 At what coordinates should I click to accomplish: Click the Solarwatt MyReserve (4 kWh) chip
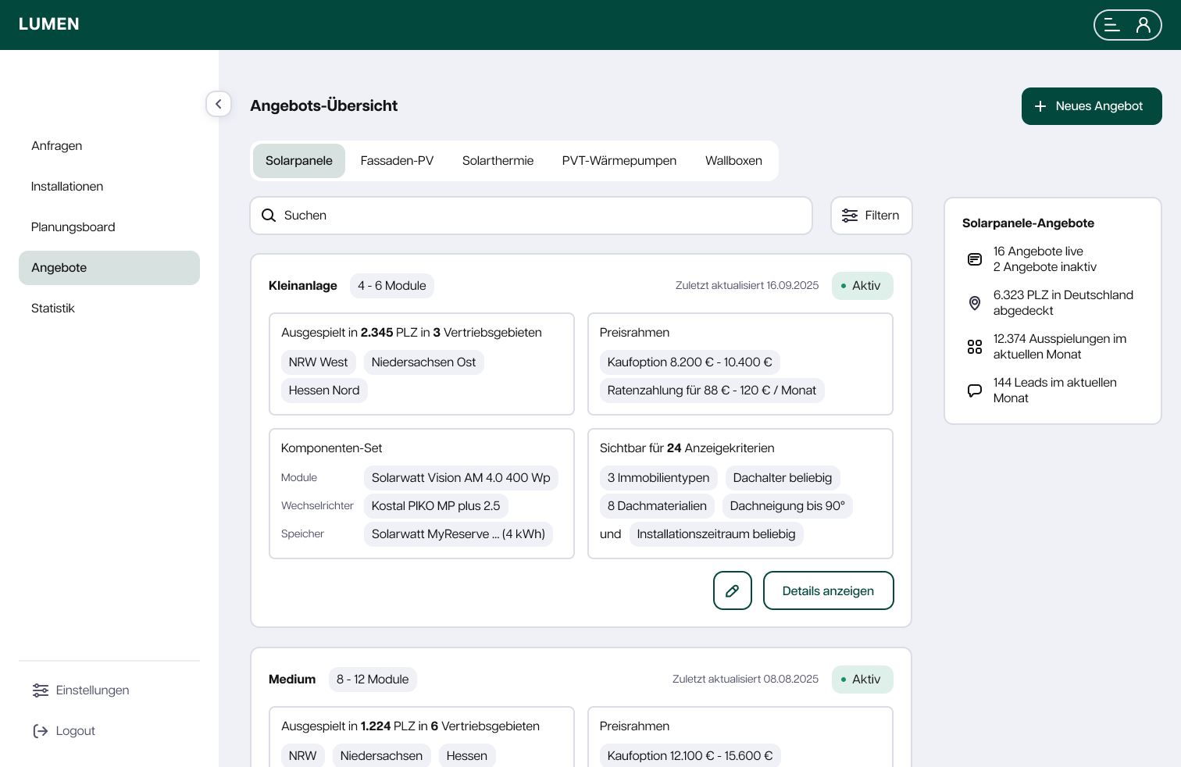click(458, 534)
